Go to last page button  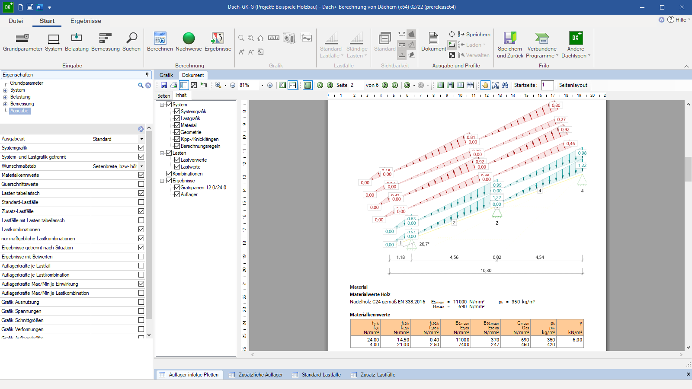point(395,85)
